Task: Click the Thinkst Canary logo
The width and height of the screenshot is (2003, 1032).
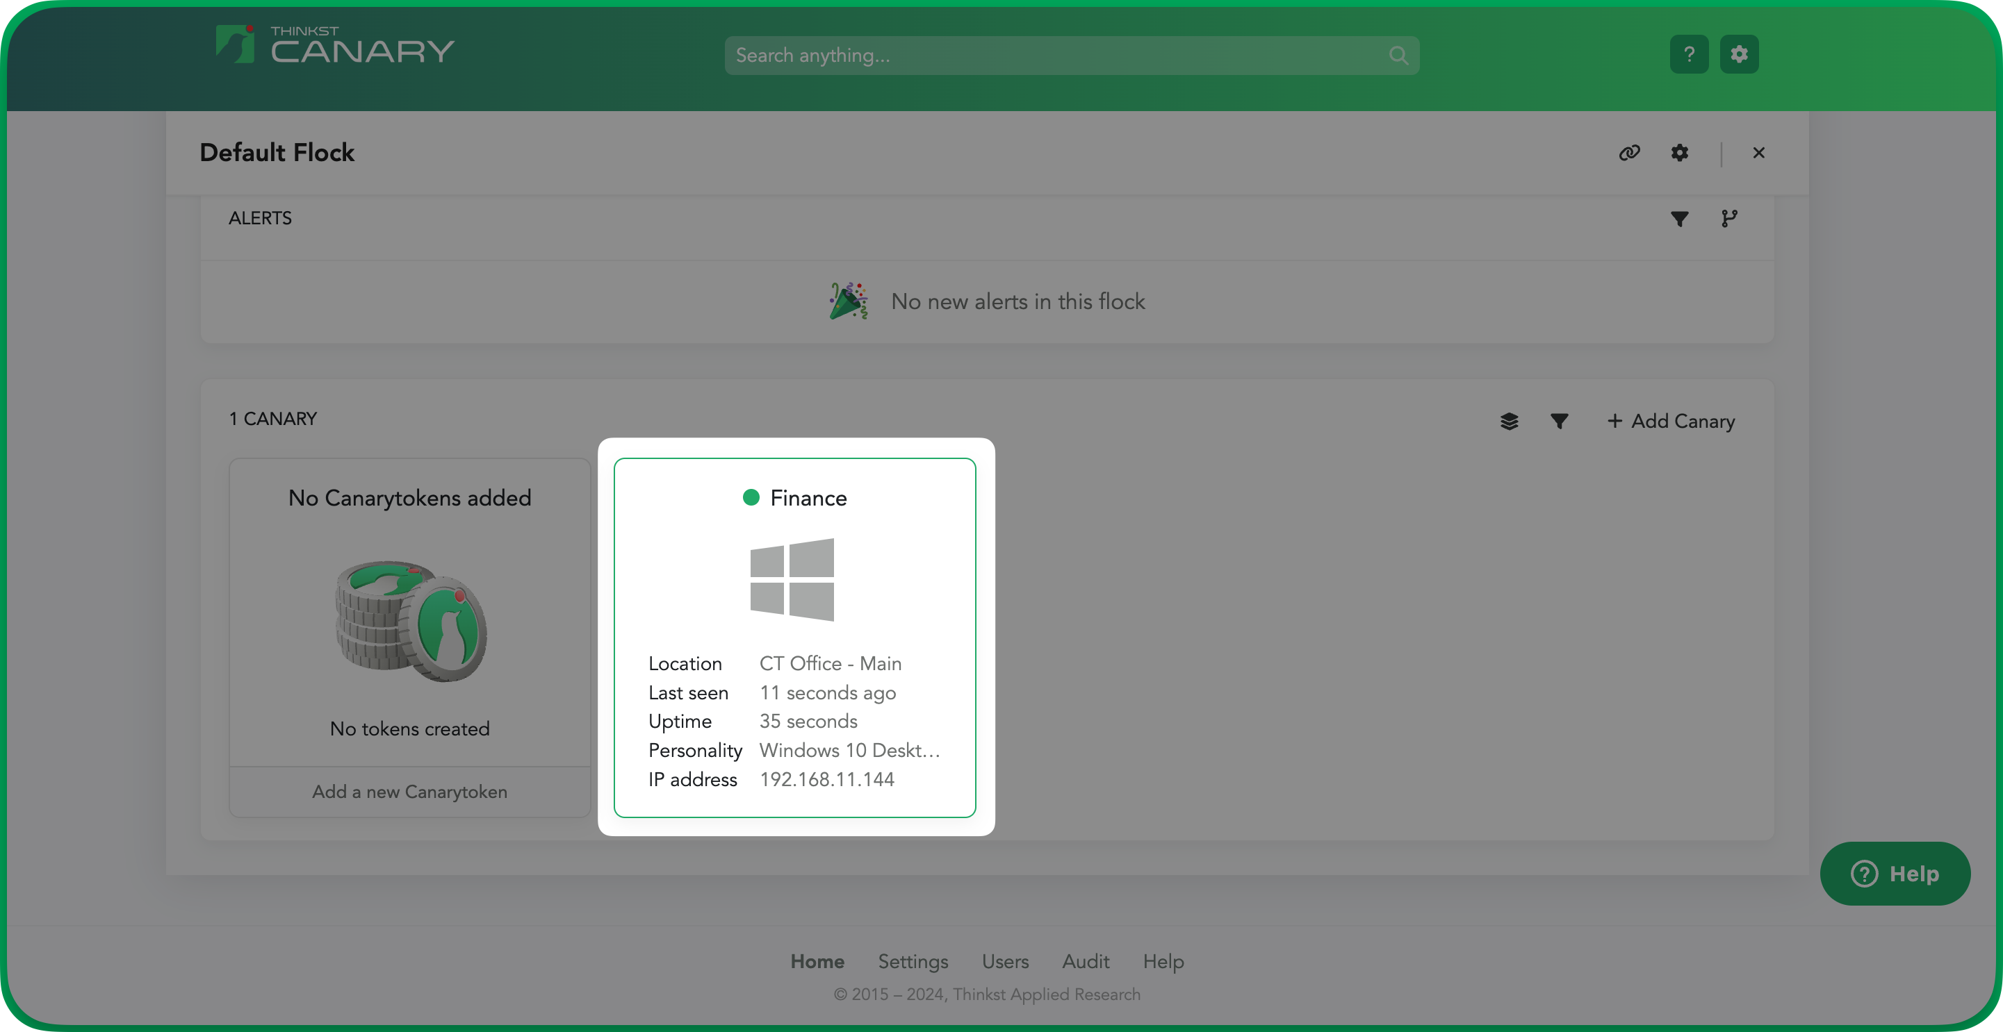Action: (335, 45)
